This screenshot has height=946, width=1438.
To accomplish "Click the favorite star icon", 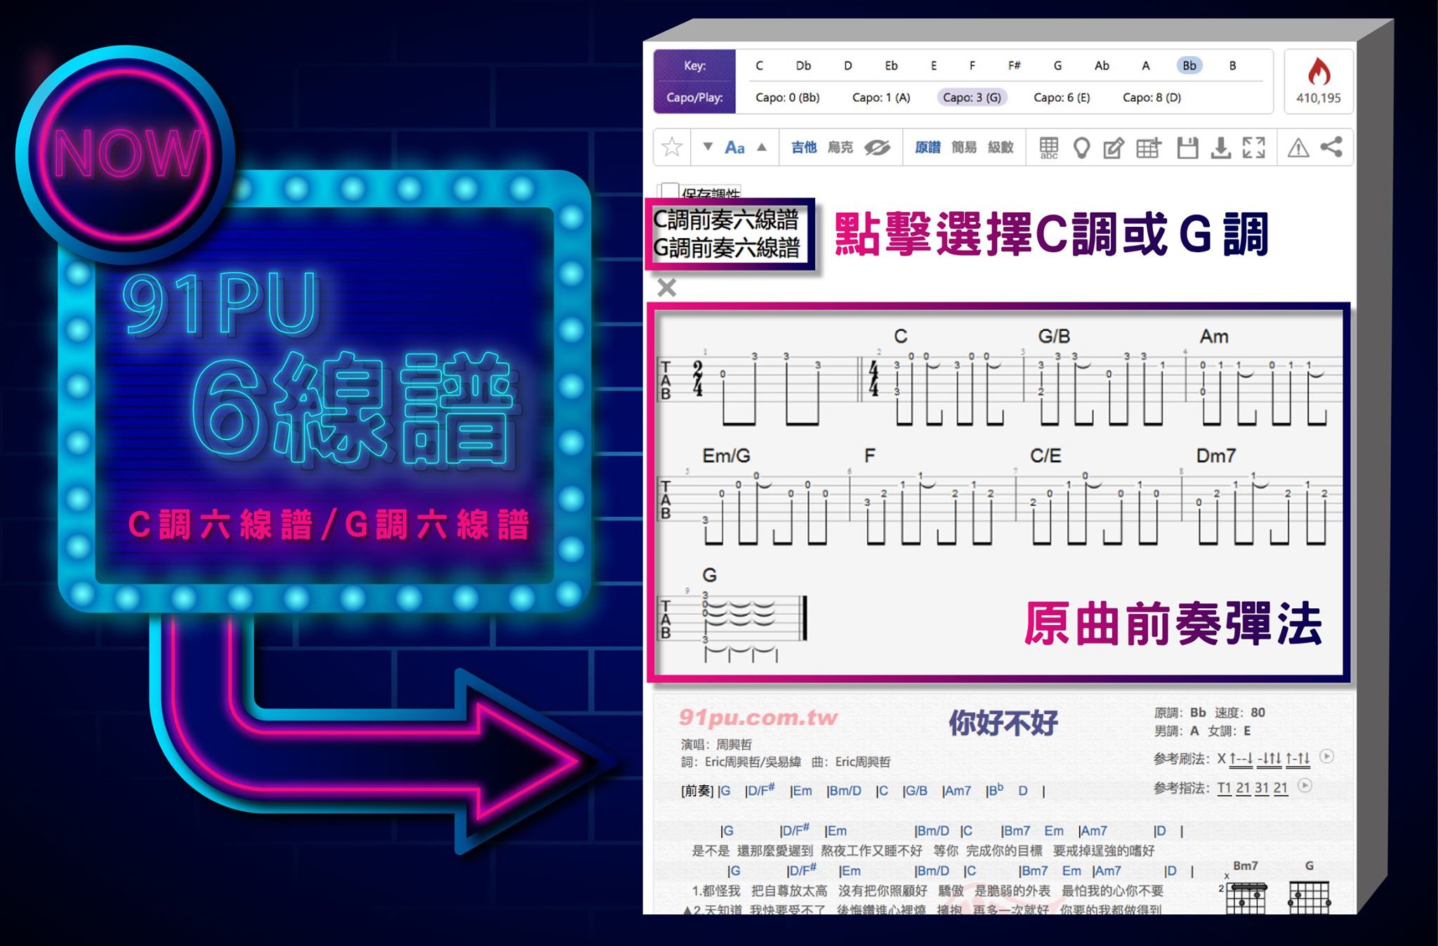I will pyautogui.click(x=672, y=147).
